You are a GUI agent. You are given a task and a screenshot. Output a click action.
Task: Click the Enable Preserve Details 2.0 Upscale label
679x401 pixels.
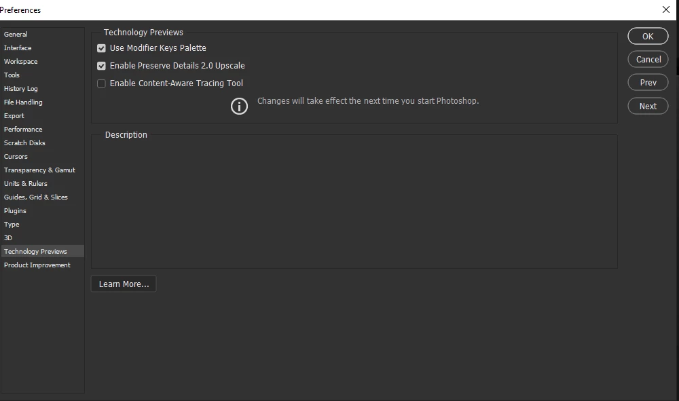(177, 66)
